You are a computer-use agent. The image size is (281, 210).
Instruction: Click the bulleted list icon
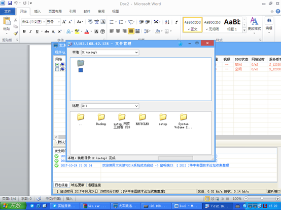point(112,22)
